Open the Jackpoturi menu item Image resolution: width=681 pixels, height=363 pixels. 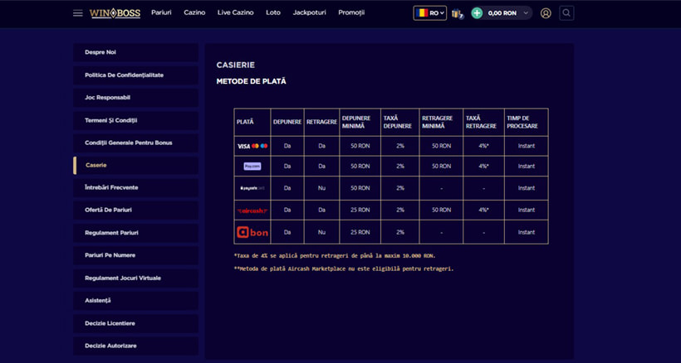pyautogui.click(x=309, y=12)
